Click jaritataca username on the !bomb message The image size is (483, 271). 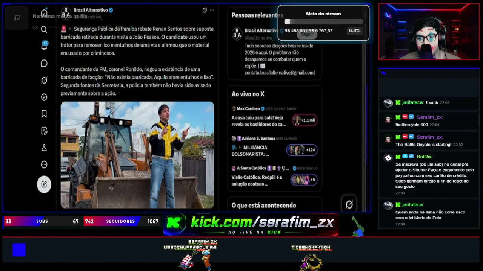[412, 102]
